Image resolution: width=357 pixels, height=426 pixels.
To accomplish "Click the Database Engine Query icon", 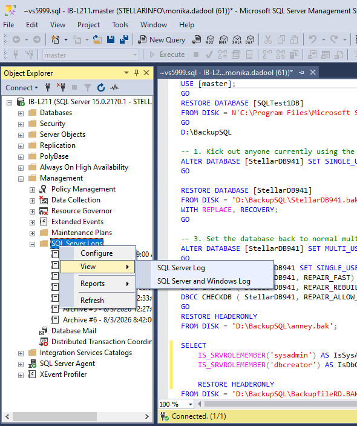I will pos(197,40).
